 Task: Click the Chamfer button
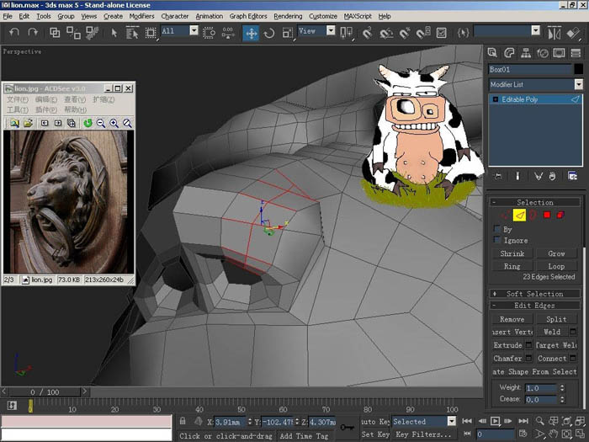(507, 358)
